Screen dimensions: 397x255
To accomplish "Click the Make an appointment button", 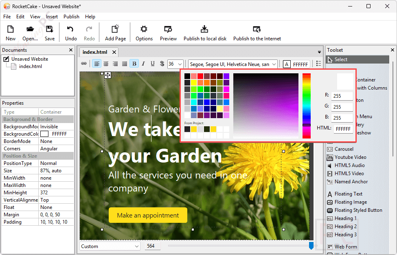I will pyautogui.click(x=148, y=215).
